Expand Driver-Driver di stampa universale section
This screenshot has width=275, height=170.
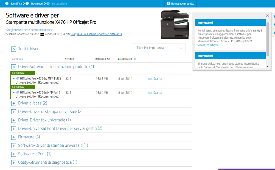point(14,112)
